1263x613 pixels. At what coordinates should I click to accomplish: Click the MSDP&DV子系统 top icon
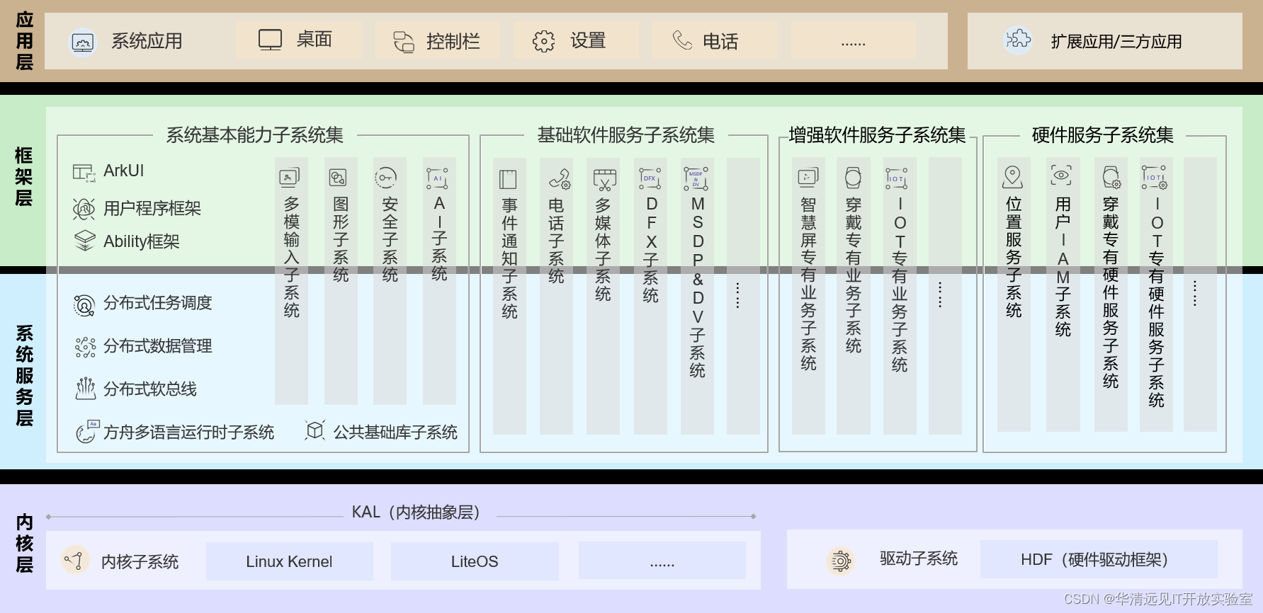[x=696, y=179]
